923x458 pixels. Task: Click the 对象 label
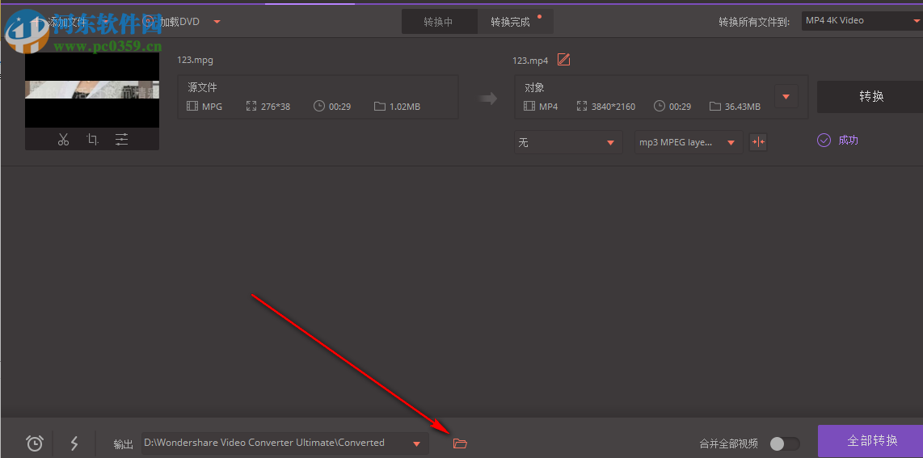pos(534,87)
